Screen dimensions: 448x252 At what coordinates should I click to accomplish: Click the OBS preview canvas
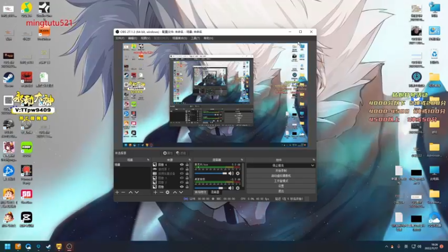pos(215,95)
